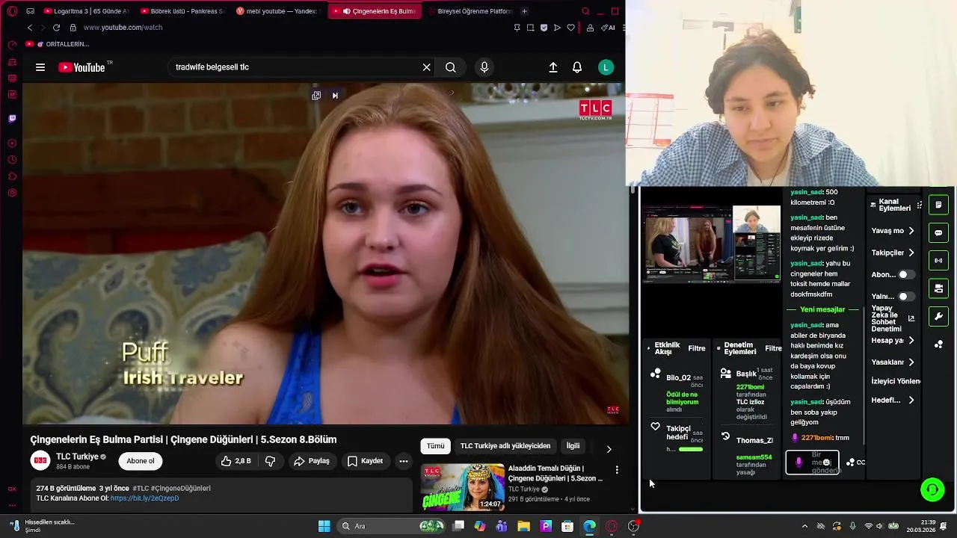The image size is (957, 538).
Task: Open the Twitch icon in Opera sidebar
Action: pos(12,118)
